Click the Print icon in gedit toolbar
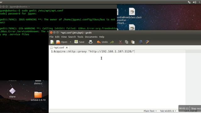 click(91, 42)
